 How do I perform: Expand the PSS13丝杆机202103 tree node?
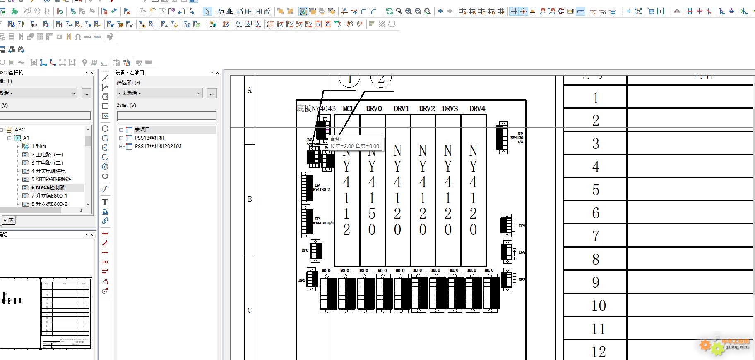[121, 146]
